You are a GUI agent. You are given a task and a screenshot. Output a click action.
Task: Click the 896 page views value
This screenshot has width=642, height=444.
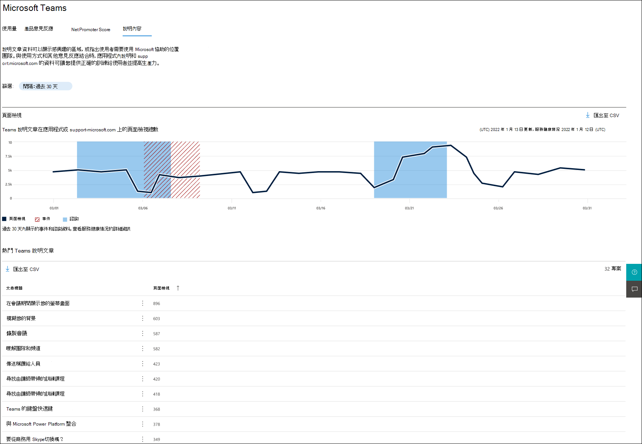tap(157, 304)
